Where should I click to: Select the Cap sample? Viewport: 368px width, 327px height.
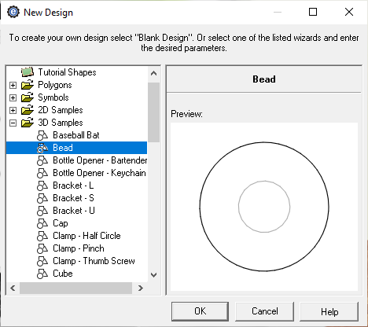click(61, 223)
